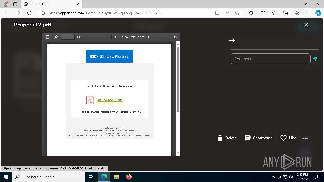Click PDF viewer scroll up arrow

click(178, 44)
